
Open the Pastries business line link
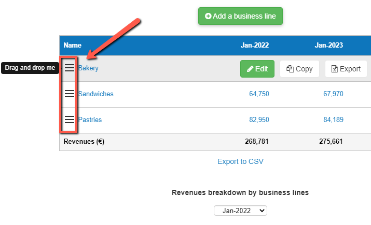90,120
